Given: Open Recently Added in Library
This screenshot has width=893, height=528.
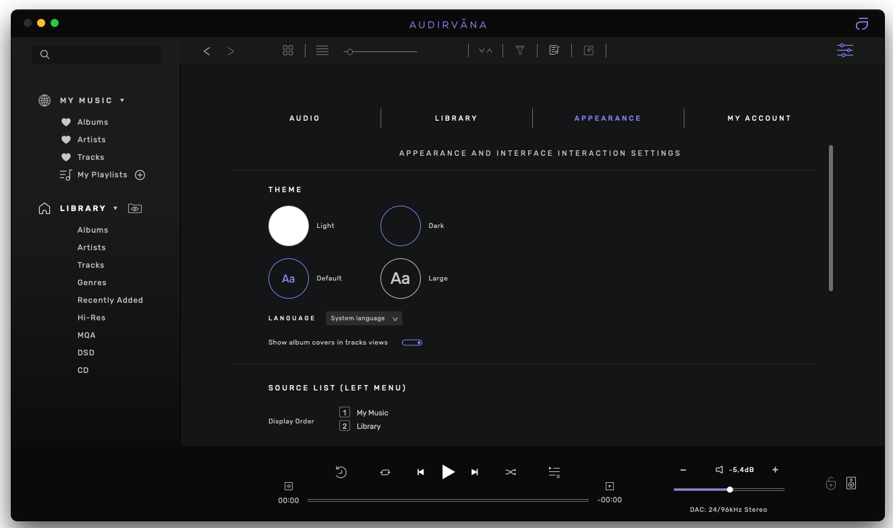Looking at the screenshot, I should pos(110,300).
